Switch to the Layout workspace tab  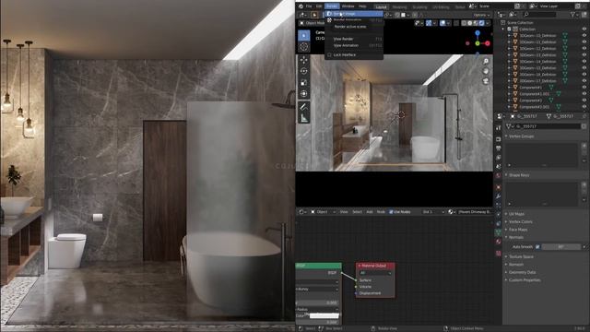[x=381, y=6]
